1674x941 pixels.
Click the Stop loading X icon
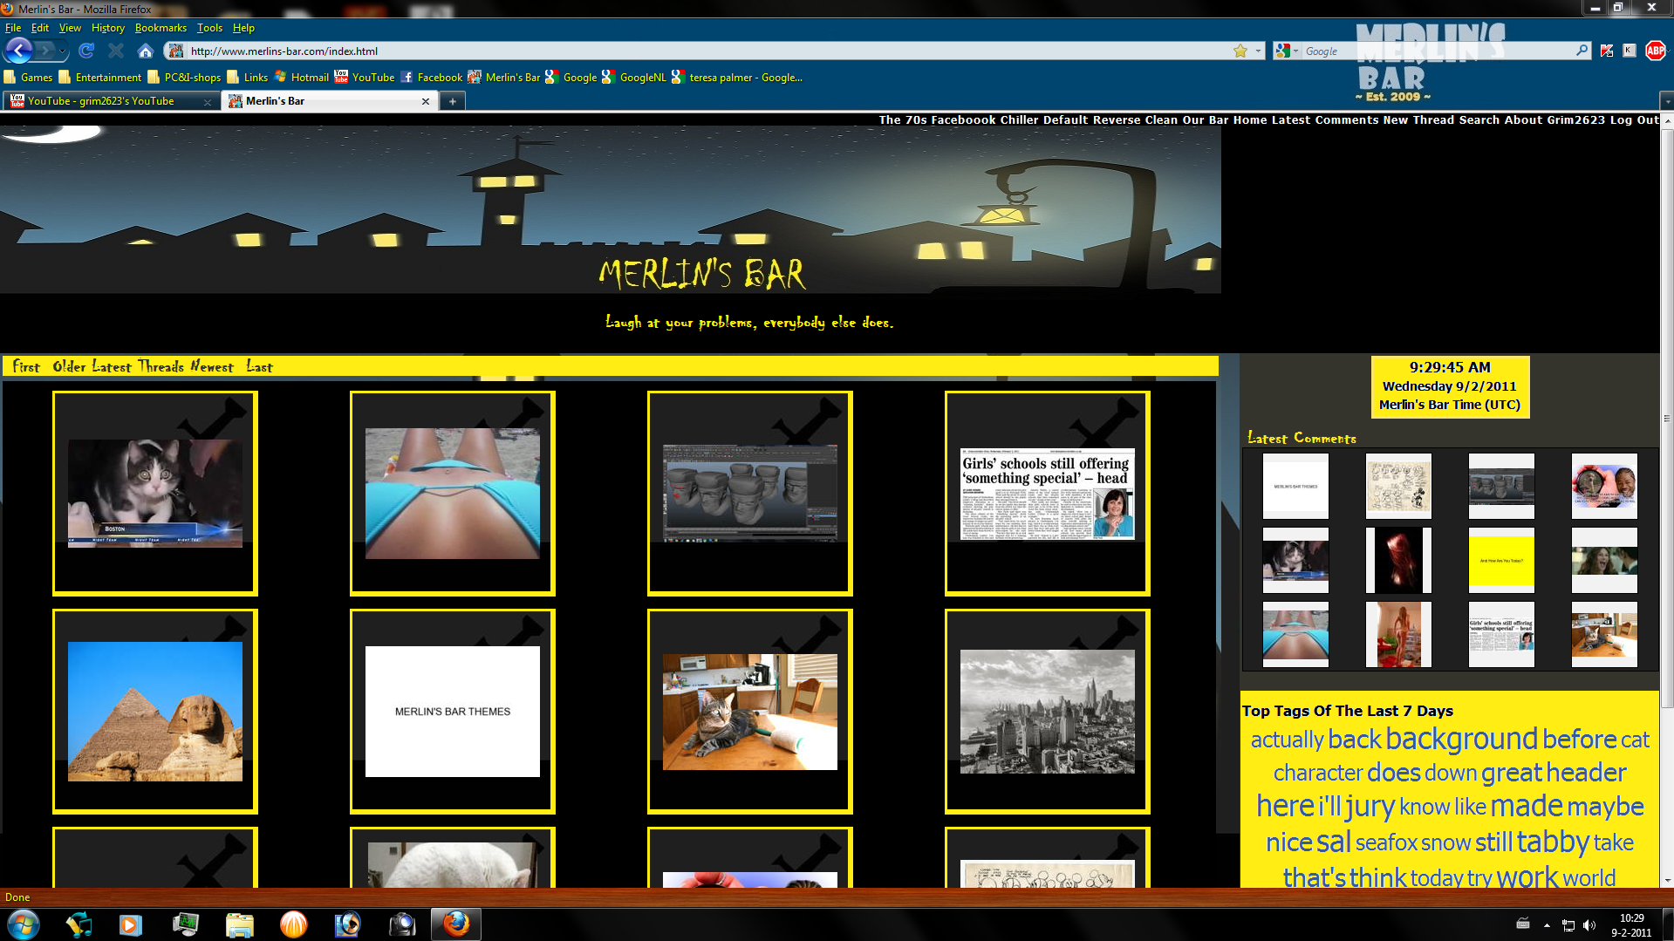point(115,51)
